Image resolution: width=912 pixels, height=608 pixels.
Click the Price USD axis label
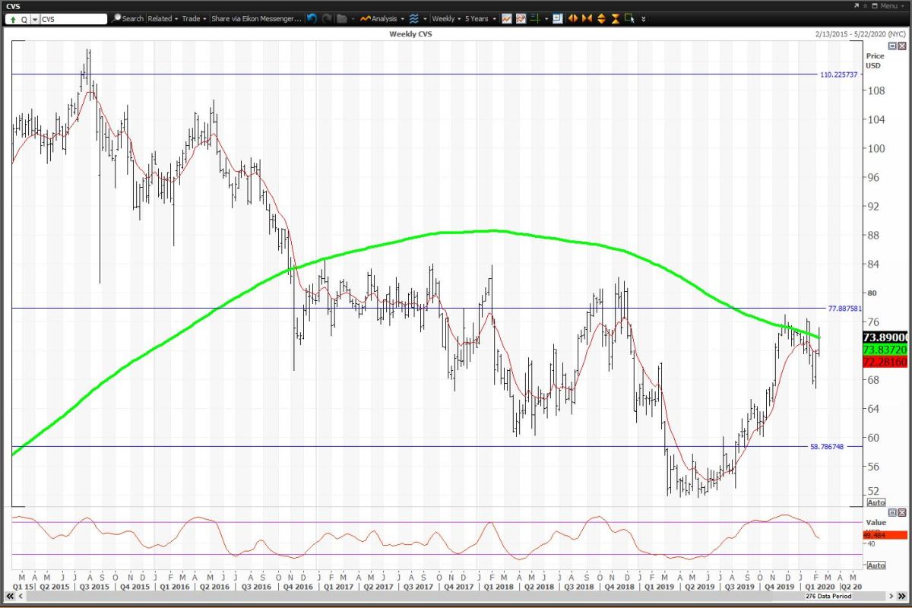[x=875, y=61]
